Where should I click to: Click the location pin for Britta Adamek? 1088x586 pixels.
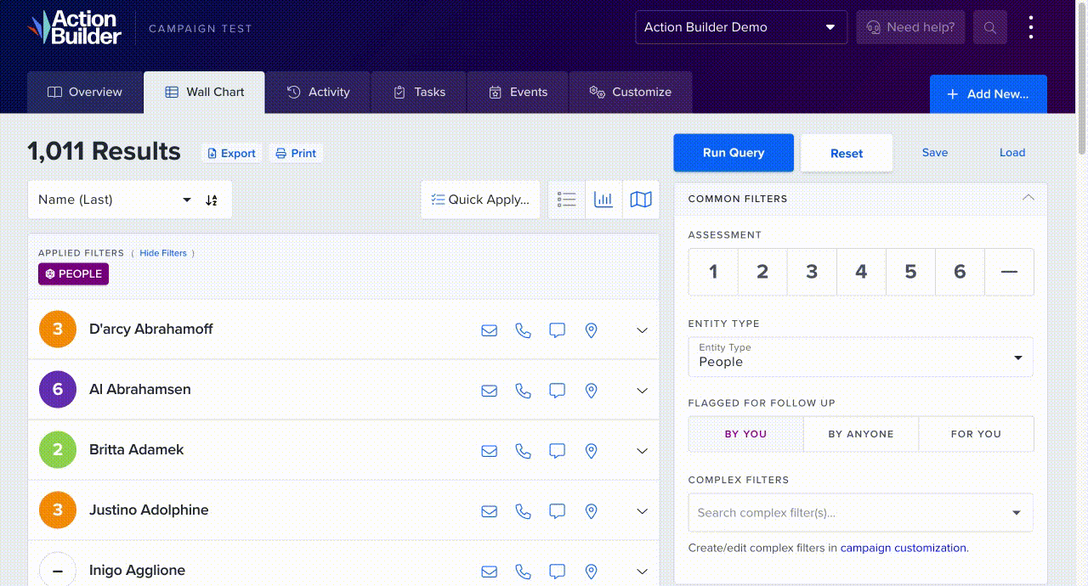coord(591,451)
